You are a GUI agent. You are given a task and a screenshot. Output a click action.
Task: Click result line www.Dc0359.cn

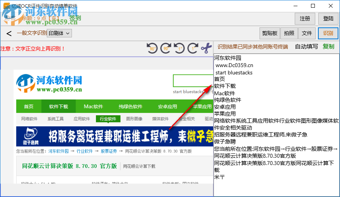(x=234, y=65)
